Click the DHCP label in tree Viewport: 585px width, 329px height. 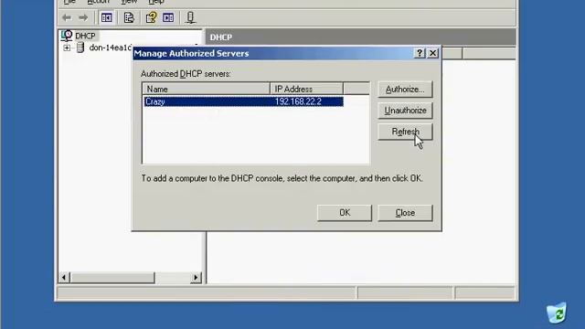[x=85, y=36]
